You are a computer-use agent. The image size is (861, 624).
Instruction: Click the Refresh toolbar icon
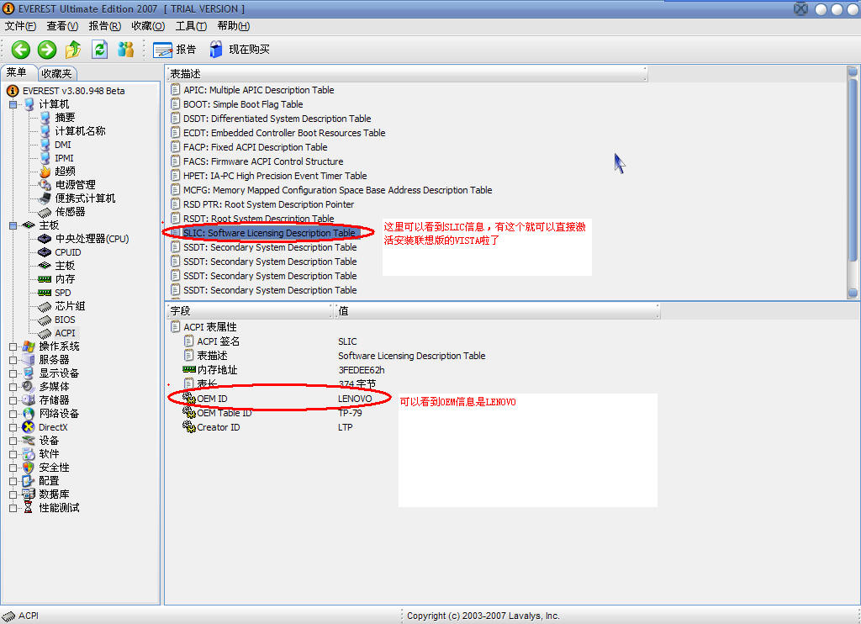99,50
